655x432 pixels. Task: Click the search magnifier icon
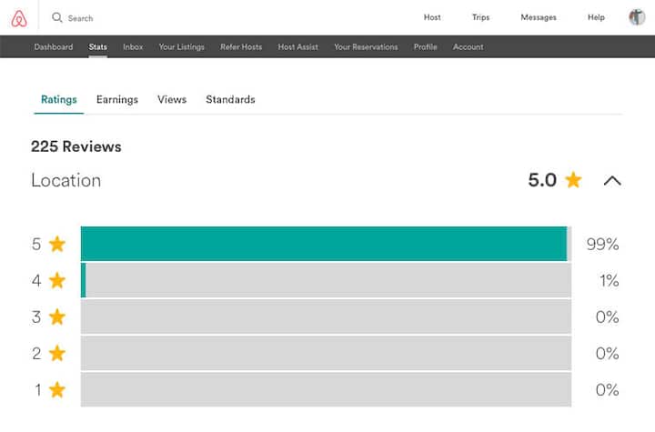click(57, 17)
